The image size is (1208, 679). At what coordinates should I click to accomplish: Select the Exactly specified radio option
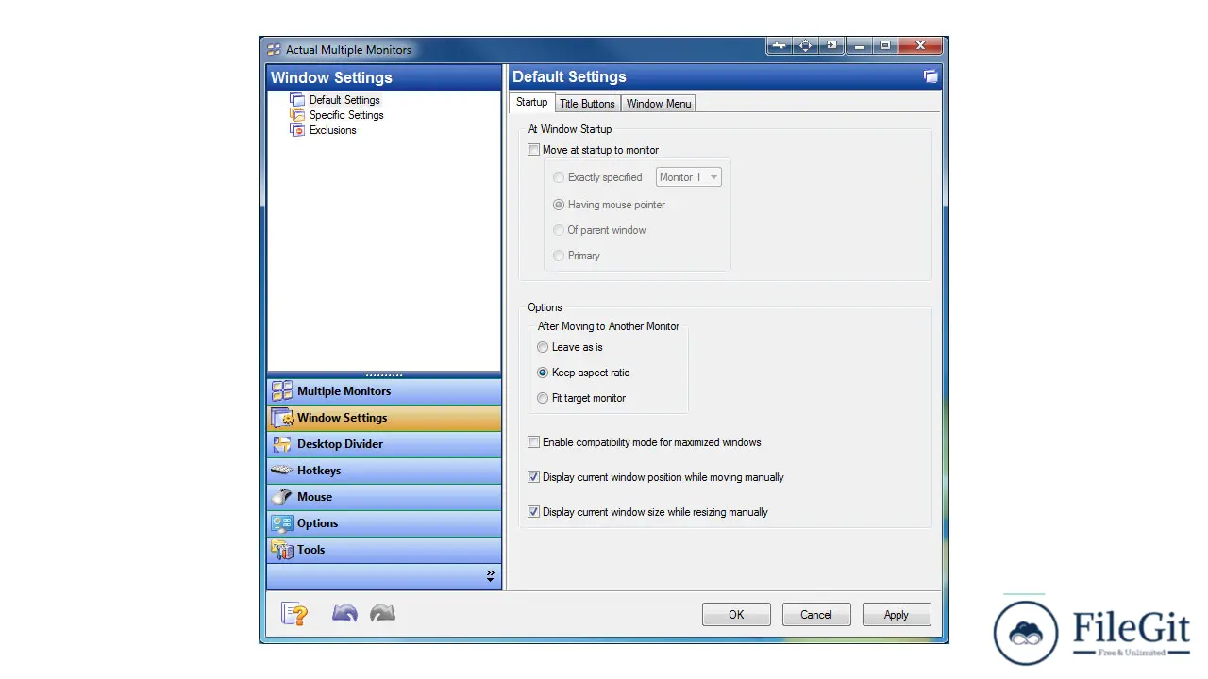pyautogui.click(x=560, y=177)
